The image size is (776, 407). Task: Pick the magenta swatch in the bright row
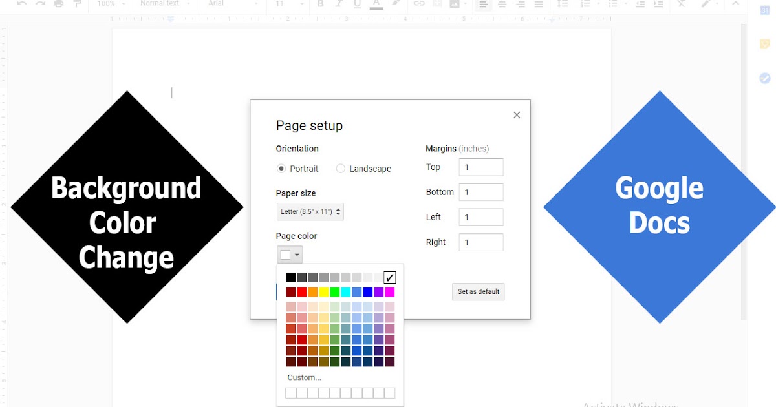point(390,292)
